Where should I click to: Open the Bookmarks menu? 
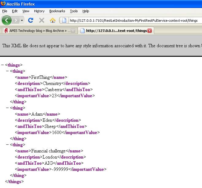[x=57, y=11]
